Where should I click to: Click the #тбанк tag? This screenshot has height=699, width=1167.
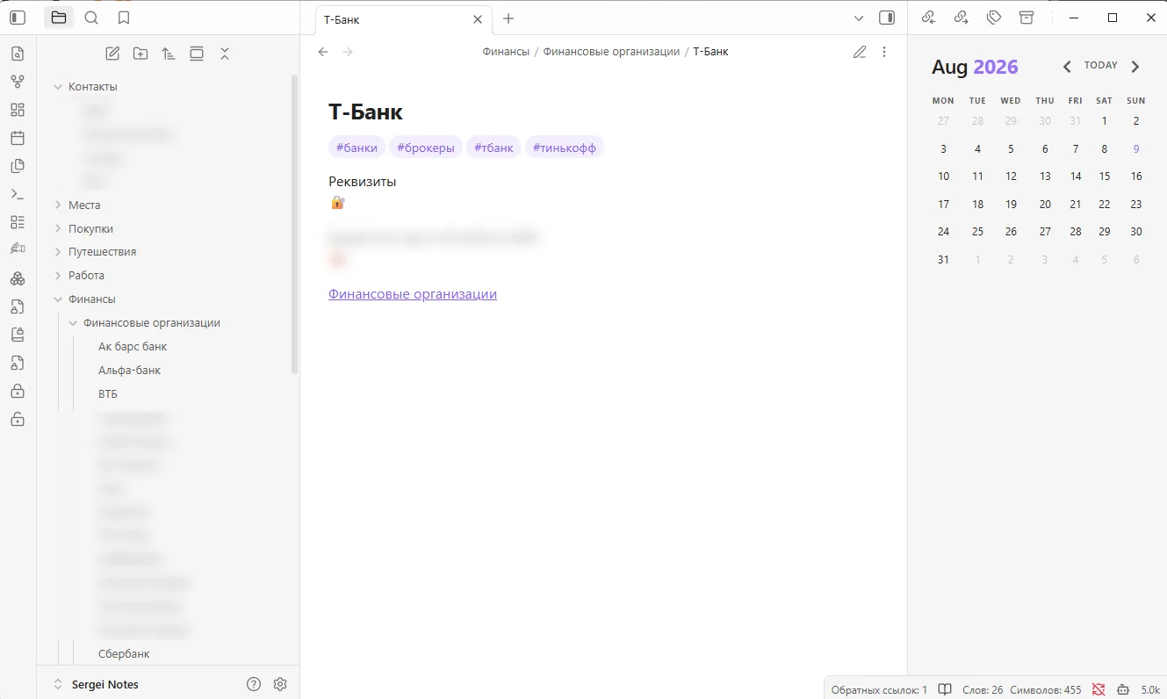coord(493,148)
